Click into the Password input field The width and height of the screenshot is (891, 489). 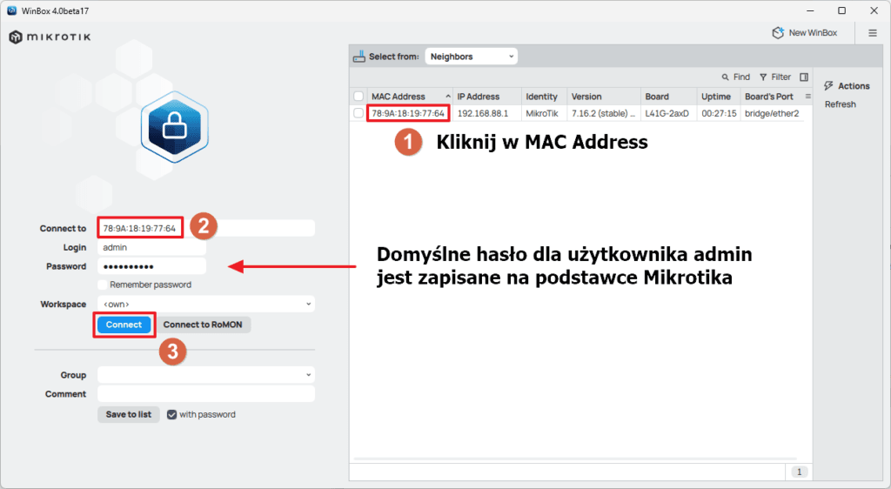151,266
